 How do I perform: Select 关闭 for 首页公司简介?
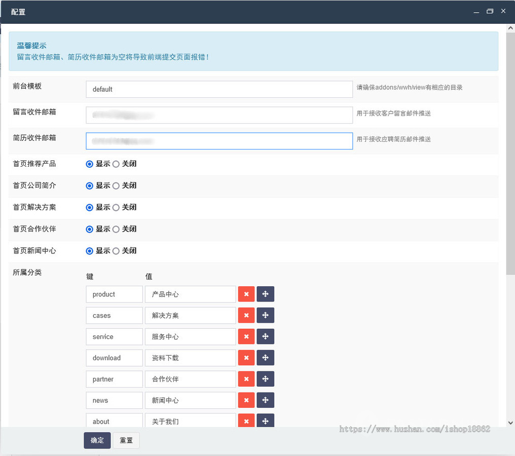116,185
